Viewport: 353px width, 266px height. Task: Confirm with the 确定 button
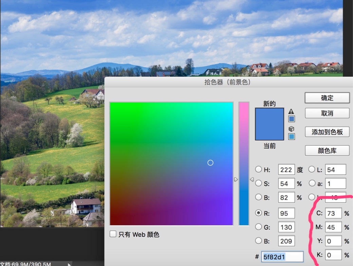coord(327,98)
